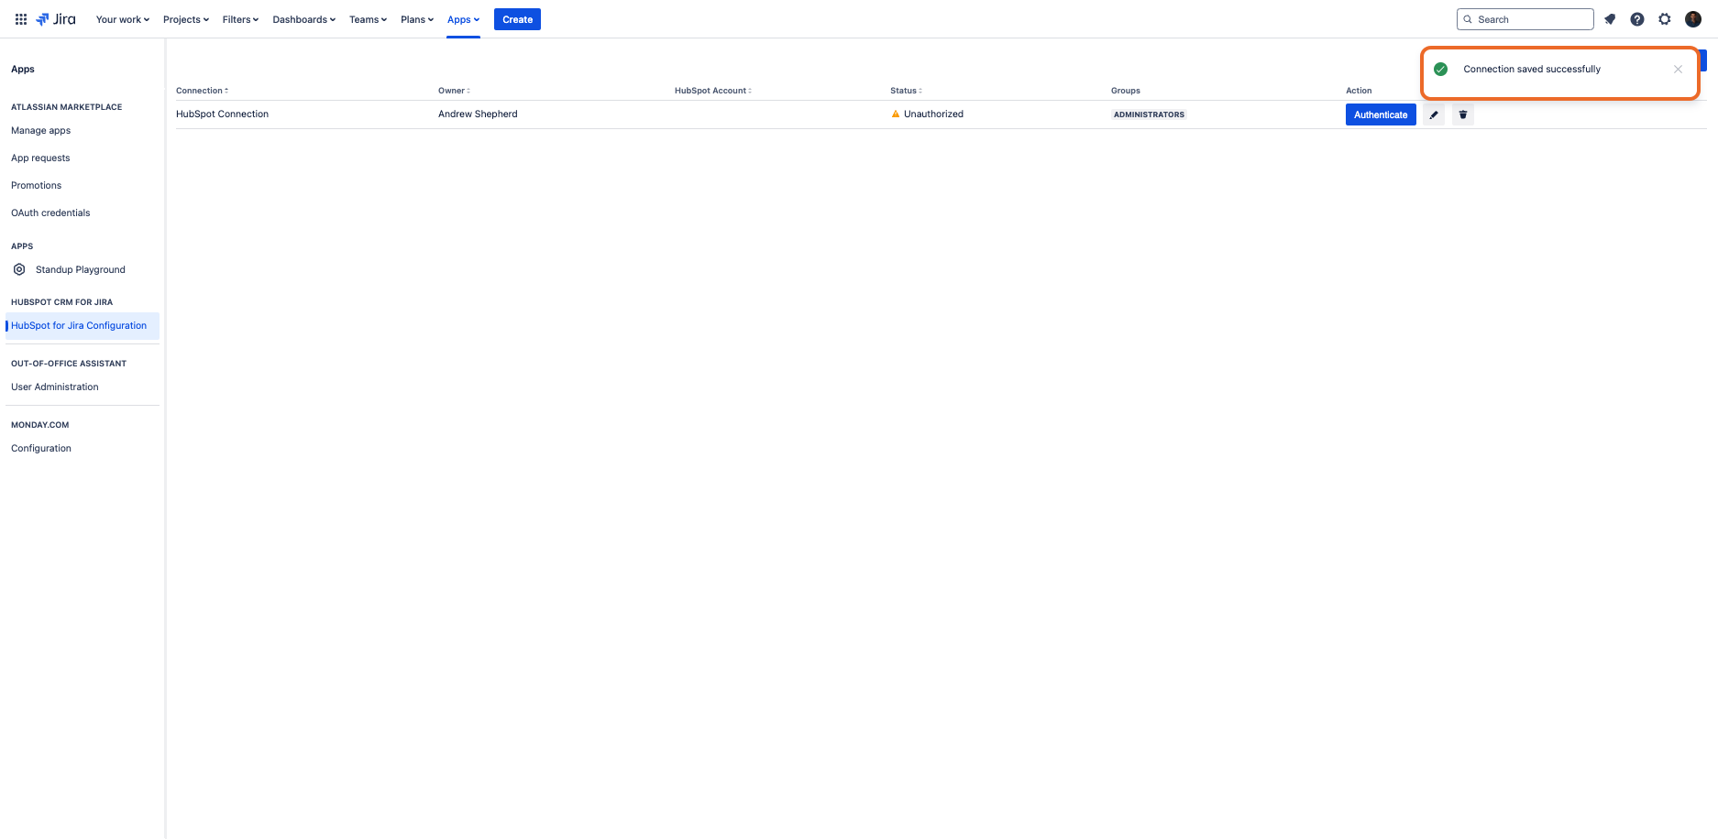Expand the Filters menu
Image resolution: width=1718 pixels, height=839 pixels.
tap(240, 19)
